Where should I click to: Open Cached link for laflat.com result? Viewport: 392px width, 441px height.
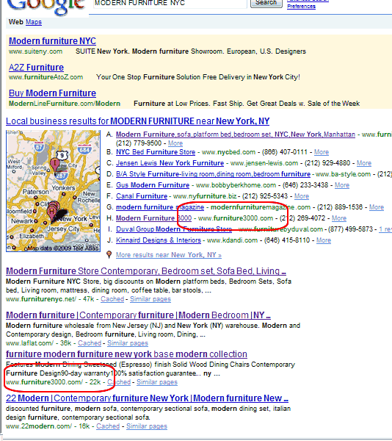[90, 343]
